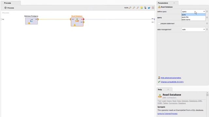
Task: Collapse the define query dropdown
Action: 204,11
